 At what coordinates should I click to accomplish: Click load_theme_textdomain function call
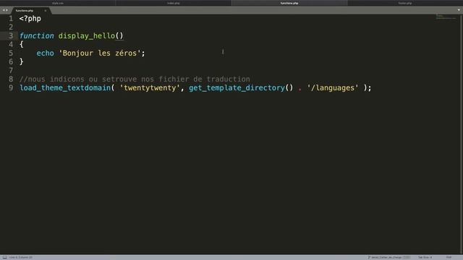65,88
